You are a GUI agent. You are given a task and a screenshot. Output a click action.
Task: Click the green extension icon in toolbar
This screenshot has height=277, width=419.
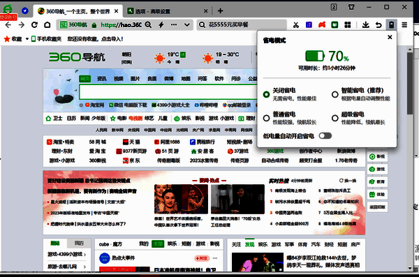click(x=335, y=25)
